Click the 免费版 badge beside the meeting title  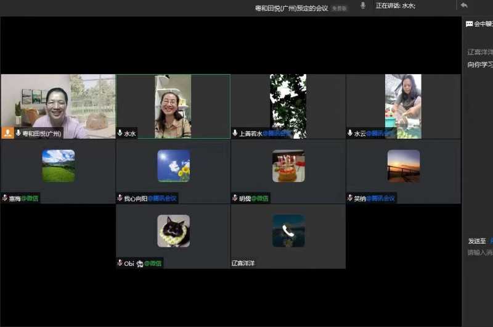coord(340,9)
